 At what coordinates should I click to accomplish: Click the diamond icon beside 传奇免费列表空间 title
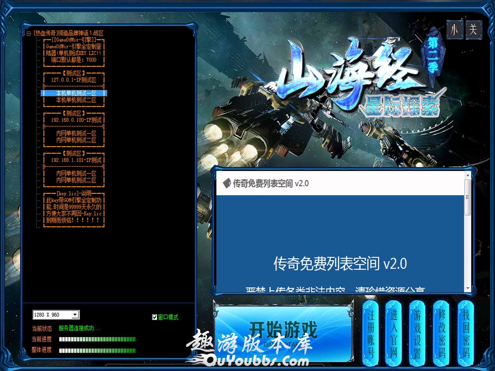pos(227,183)
